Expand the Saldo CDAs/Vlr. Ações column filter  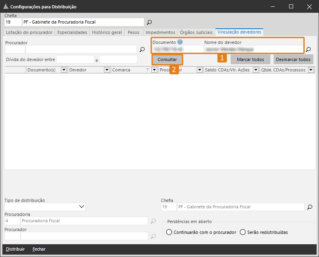256,70
